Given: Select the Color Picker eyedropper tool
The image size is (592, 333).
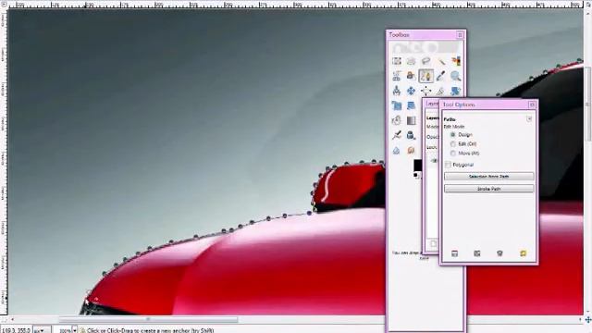Looking at the screenshot, I should [x=441, y=76].
